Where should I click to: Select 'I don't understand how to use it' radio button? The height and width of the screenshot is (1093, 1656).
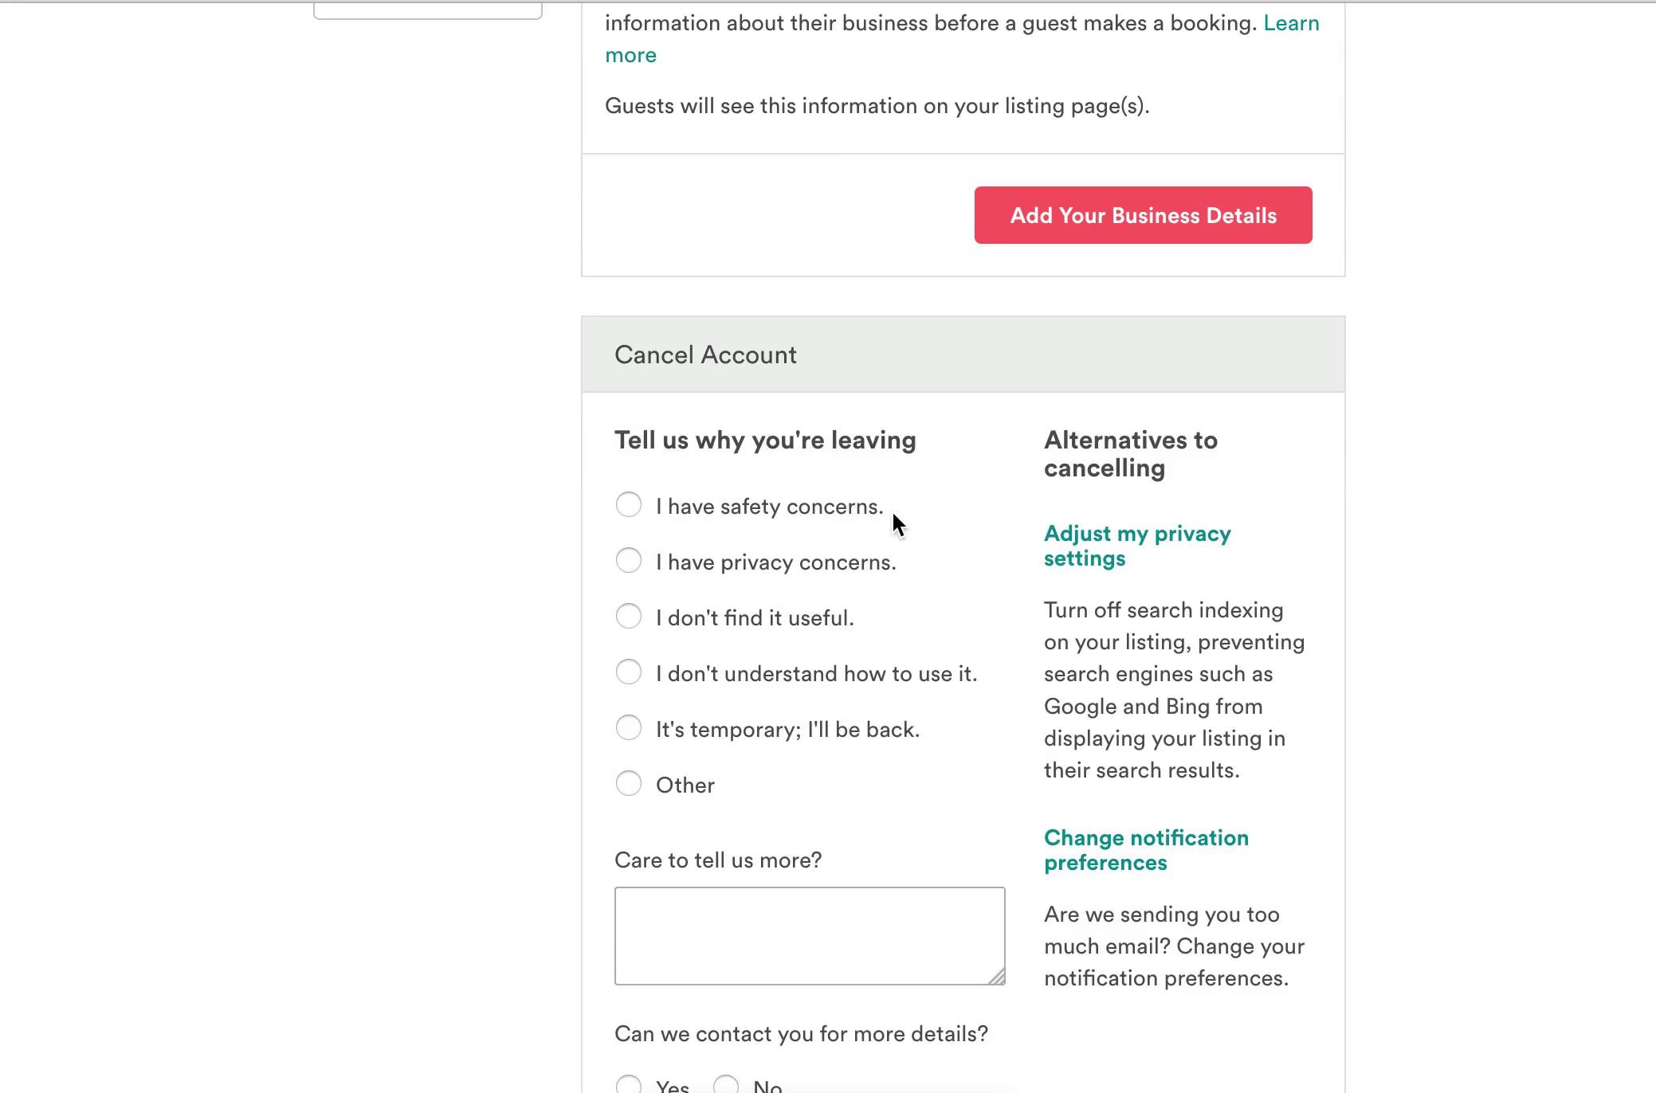coord(630,672)
